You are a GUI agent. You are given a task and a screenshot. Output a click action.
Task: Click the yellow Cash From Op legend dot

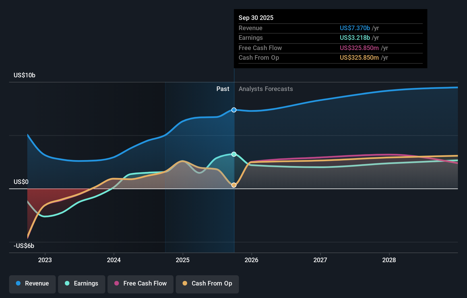pos(185,283)
